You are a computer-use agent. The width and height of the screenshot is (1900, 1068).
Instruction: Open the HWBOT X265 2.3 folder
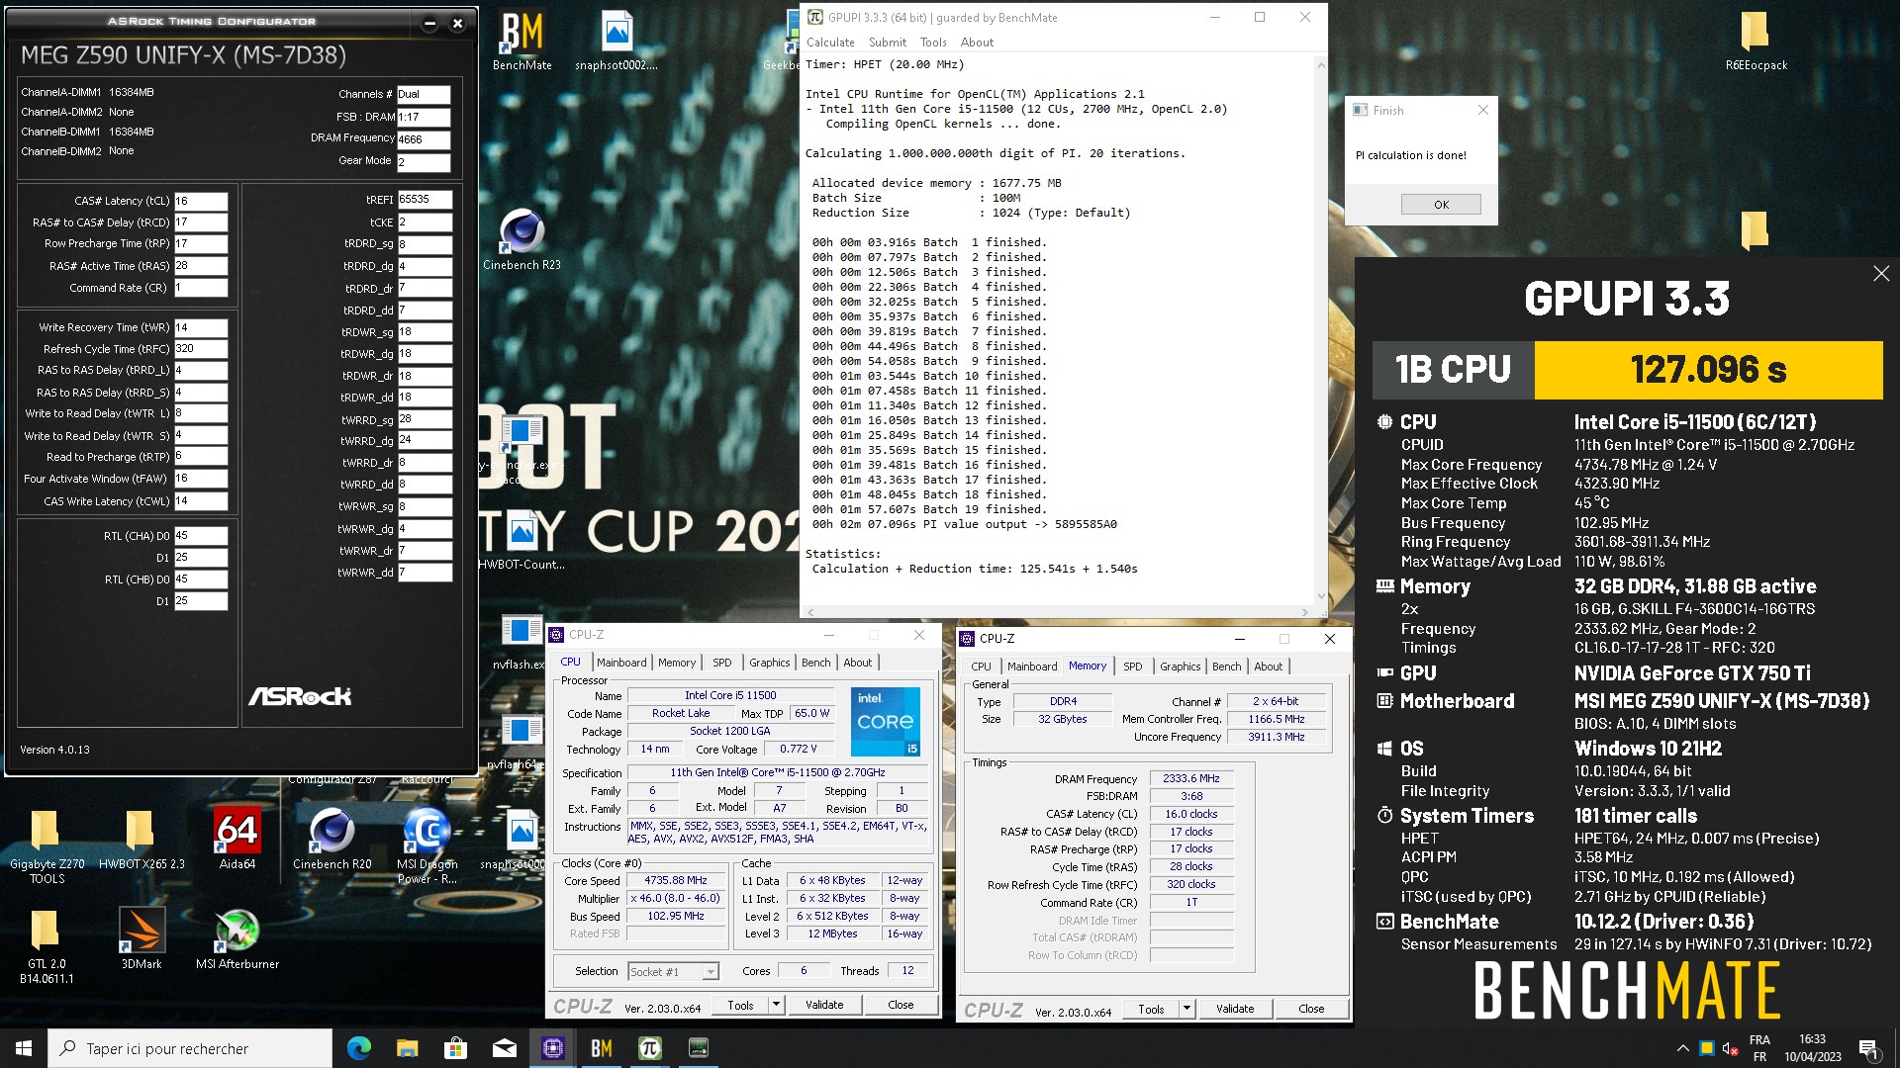point(141,841)
